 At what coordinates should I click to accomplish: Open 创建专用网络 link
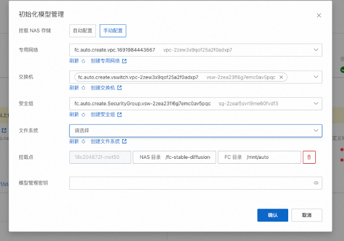click(x=105, y=61)
